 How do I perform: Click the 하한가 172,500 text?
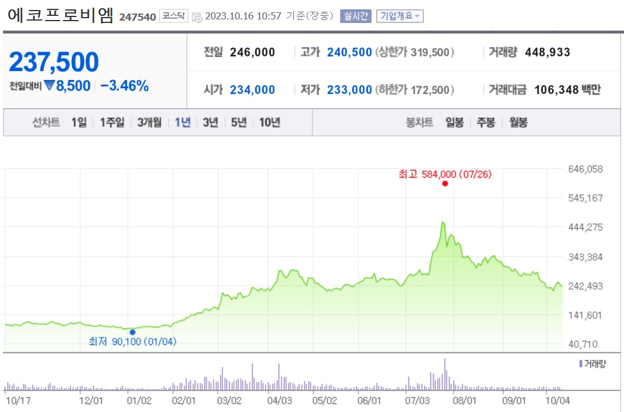(x=414, y=90)
